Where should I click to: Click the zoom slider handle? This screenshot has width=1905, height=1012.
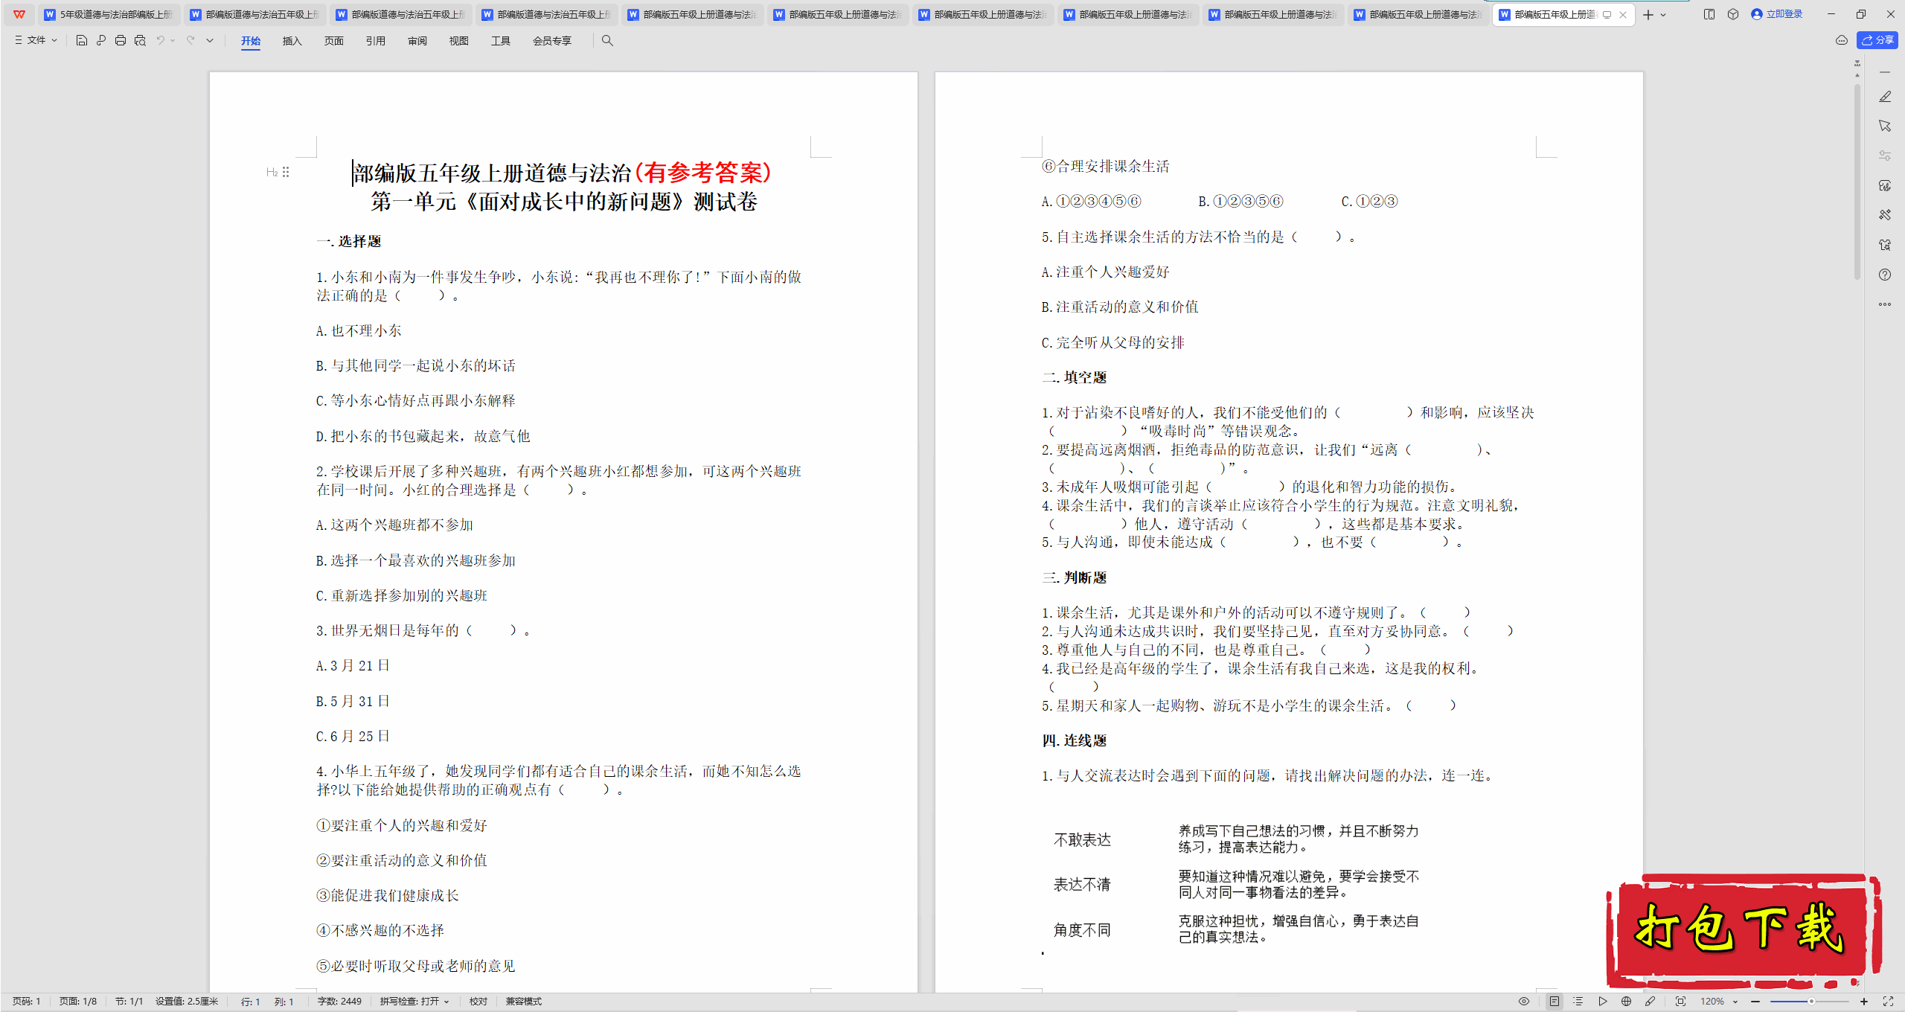click(x=1811, y=1002)
